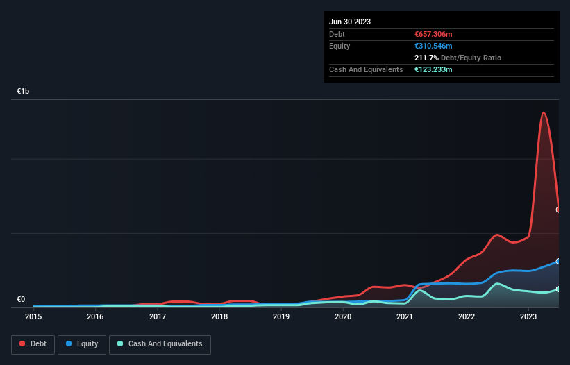Image resolution: width=570 pixels, height=365 pixels.
Task: Click the Jun 30 2023 tooltip date
Action: (x=350, y=22)
